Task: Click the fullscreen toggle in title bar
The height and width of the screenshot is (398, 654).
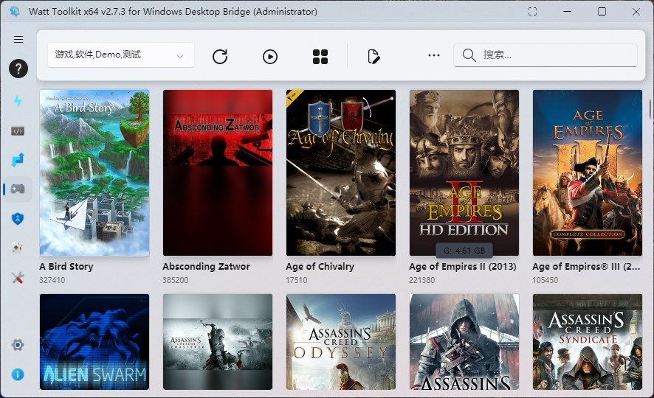Action: tap(533, 12)
